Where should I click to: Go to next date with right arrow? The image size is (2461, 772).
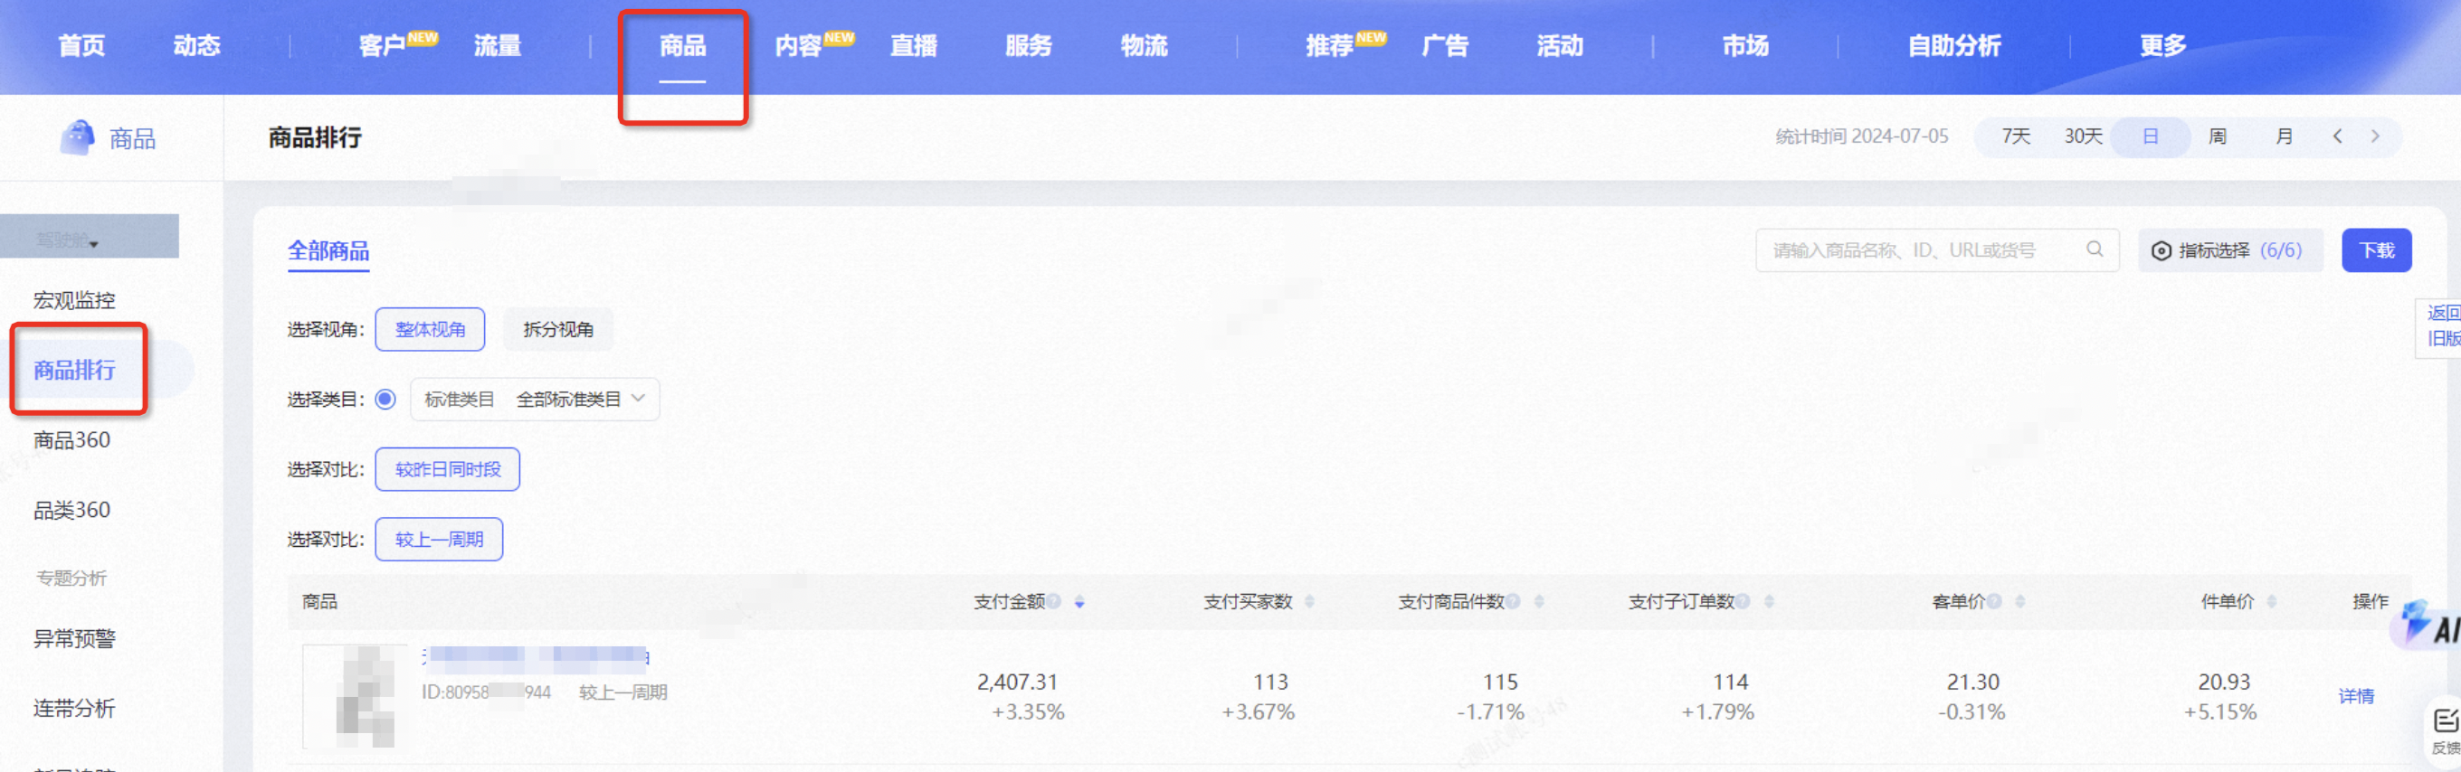click(x=2375, y=137)
